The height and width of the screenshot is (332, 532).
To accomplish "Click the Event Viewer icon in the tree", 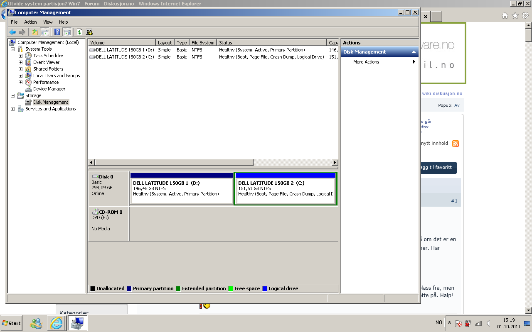I will [x=28, y=62].
